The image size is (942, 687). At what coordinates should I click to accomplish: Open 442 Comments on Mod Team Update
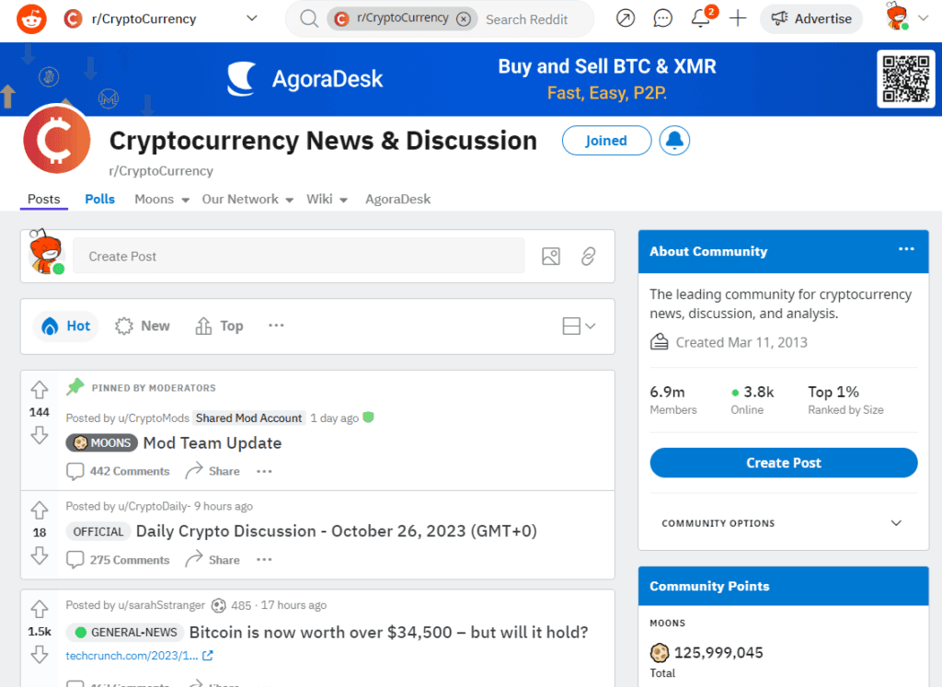click(x=118, y=472)
